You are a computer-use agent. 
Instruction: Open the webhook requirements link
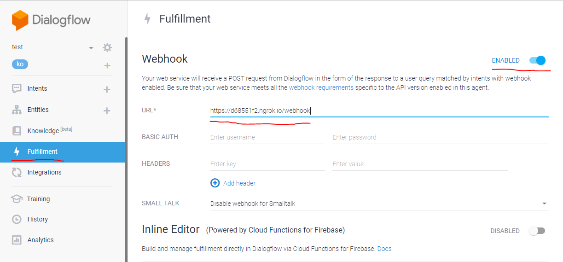[321, 87]
